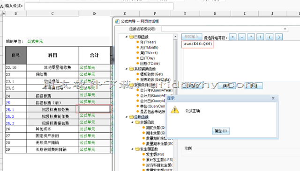Image resolution: width=300 pixels, height=171 pixels.
Task: Collapse the 系统辅助函数 folder
Action: coord(127,69)
